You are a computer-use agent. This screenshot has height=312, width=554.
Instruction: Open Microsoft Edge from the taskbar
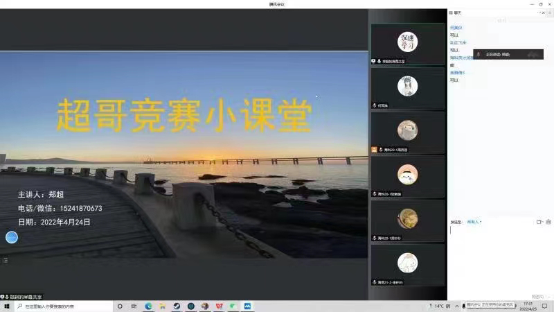[x=148, y=306]
